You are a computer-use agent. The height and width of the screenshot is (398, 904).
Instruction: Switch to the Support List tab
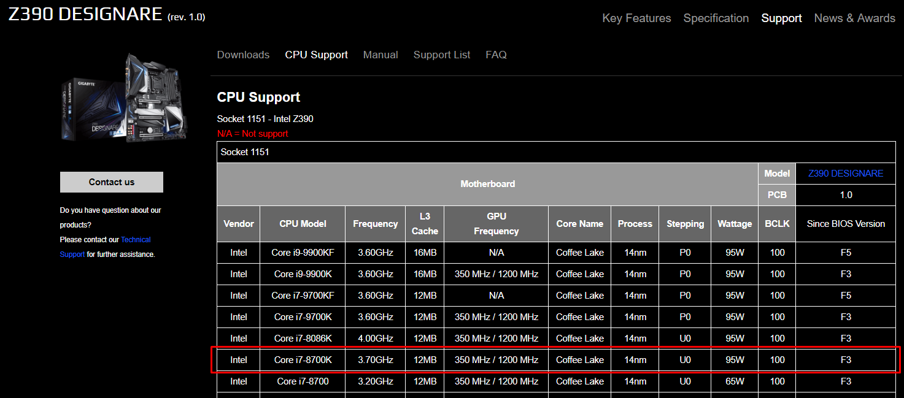[442, 55]
